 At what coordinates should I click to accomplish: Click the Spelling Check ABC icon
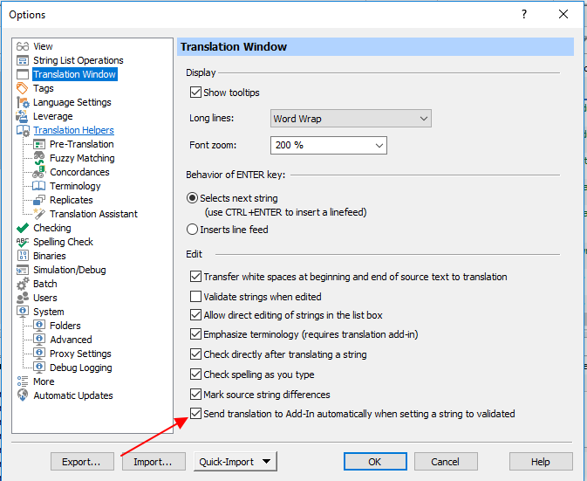[24, 242]
